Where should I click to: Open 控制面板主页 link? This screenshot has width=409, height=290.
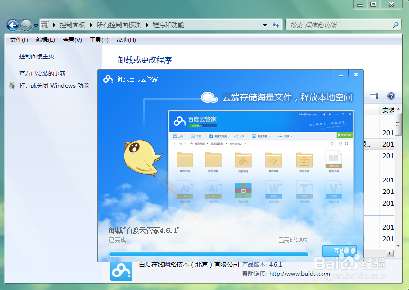[x=37, y=56]
